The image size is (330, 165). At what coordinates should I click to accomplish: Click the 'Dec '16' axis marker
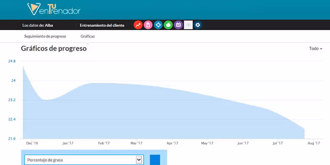(32, 143)
